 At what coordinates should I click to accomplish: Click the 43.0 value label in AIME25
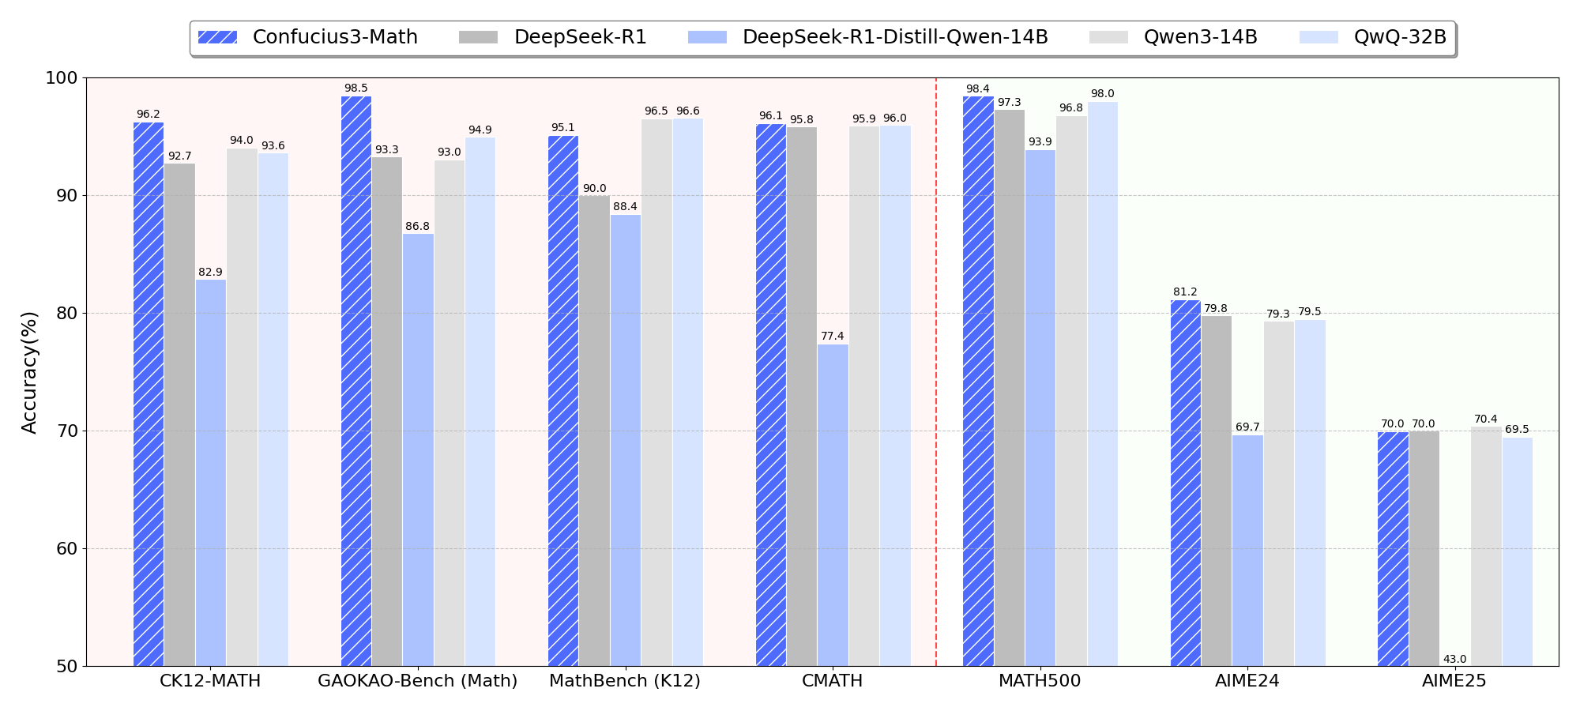[1454, 659]
